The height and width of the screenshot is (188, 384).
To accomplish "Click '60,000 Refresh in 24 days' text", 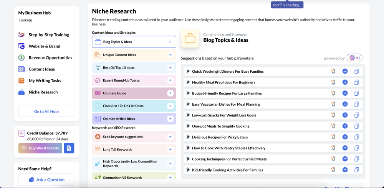I will coord(48,139).
